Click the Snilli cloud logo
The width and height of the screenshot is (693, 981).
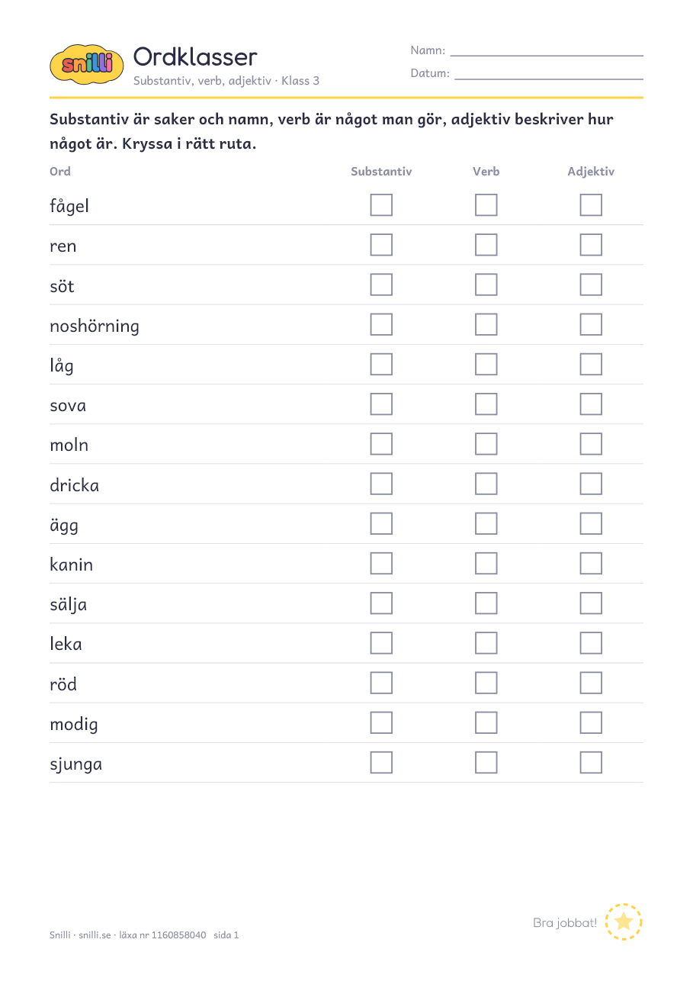(x=86, y=64)
